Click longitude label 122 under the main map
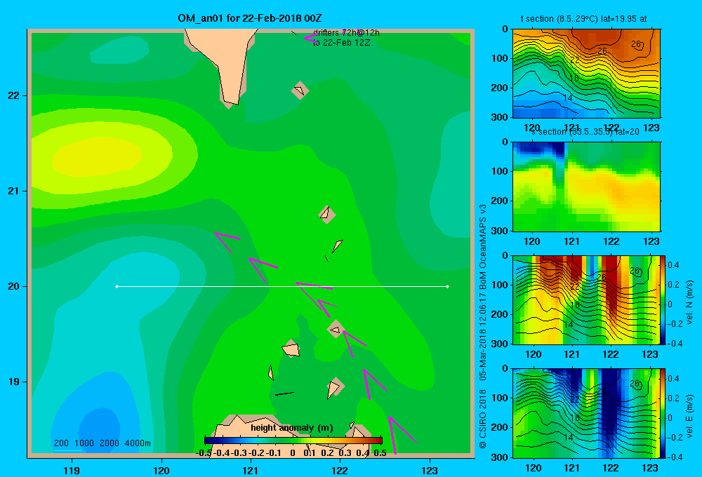Image resolution: width=702 pixels, height=477 pixels. (x=340, y=471)
